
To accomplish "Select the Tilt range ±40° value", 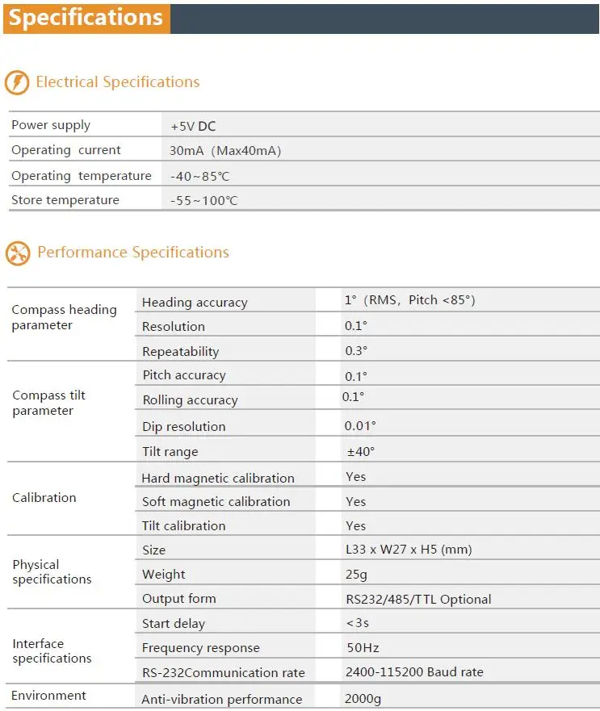I will pos(361,452).
